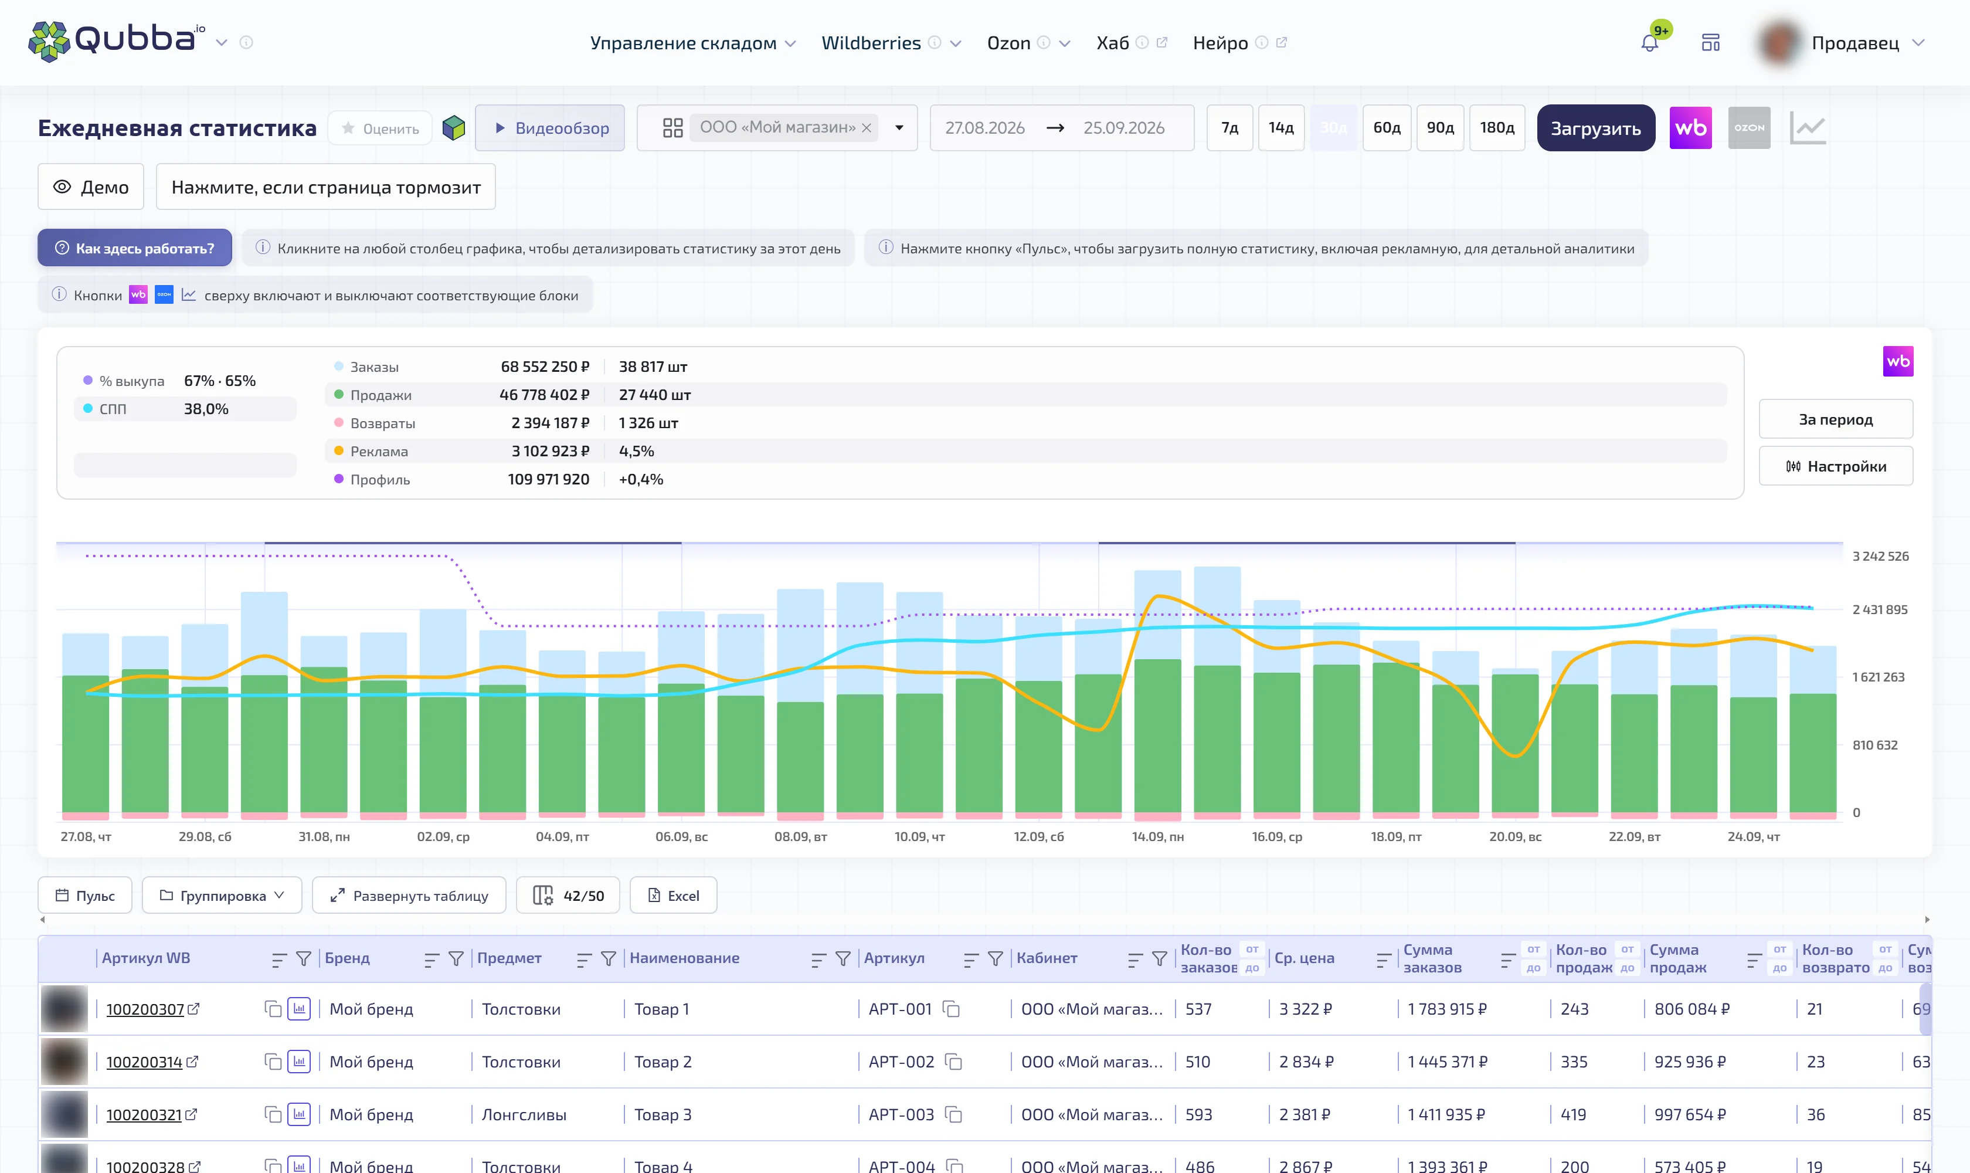Click the Загрузить button
1970x1173 pixels.
pos(1595,128)
